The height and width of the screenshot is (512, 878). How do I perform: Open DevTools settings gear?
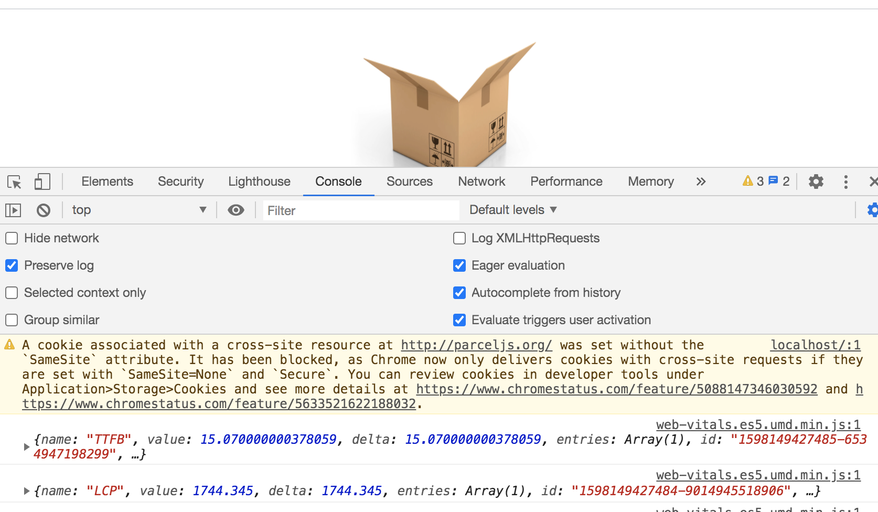[x=816, y=182]
